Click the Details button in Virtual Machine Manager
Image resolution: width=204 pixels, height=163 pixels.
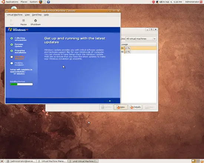tap(135, 107)
